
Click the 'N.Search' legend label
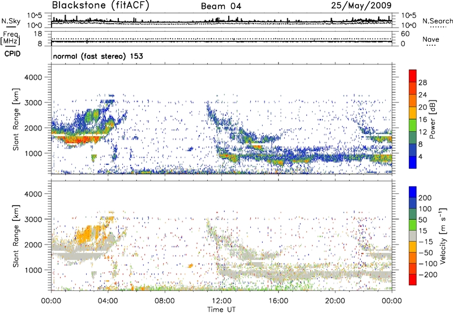pyautogui.click(x=437, y=21)
